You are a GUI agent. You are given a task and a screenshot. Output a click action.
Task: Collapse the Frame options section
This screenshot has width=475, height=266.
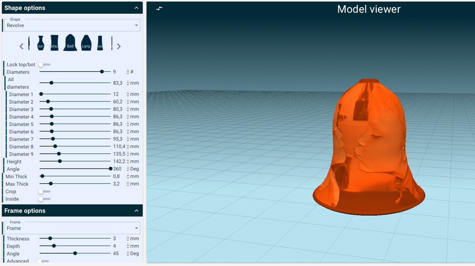(136, 211)
